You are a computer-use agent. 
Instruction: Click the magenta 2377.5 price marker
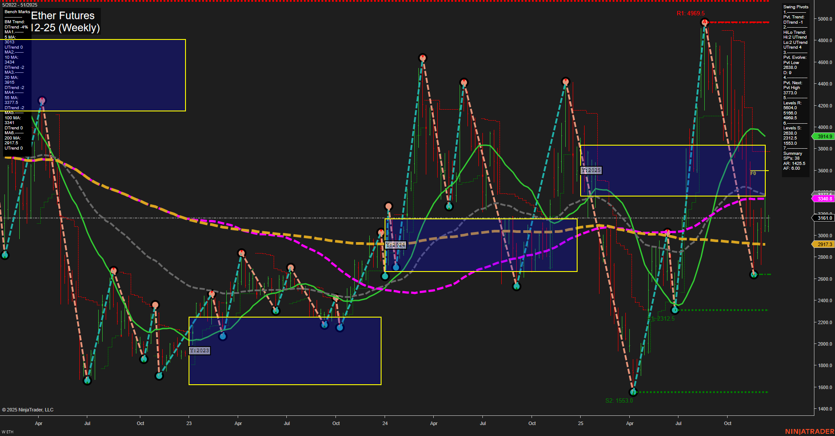click(824, 193)
